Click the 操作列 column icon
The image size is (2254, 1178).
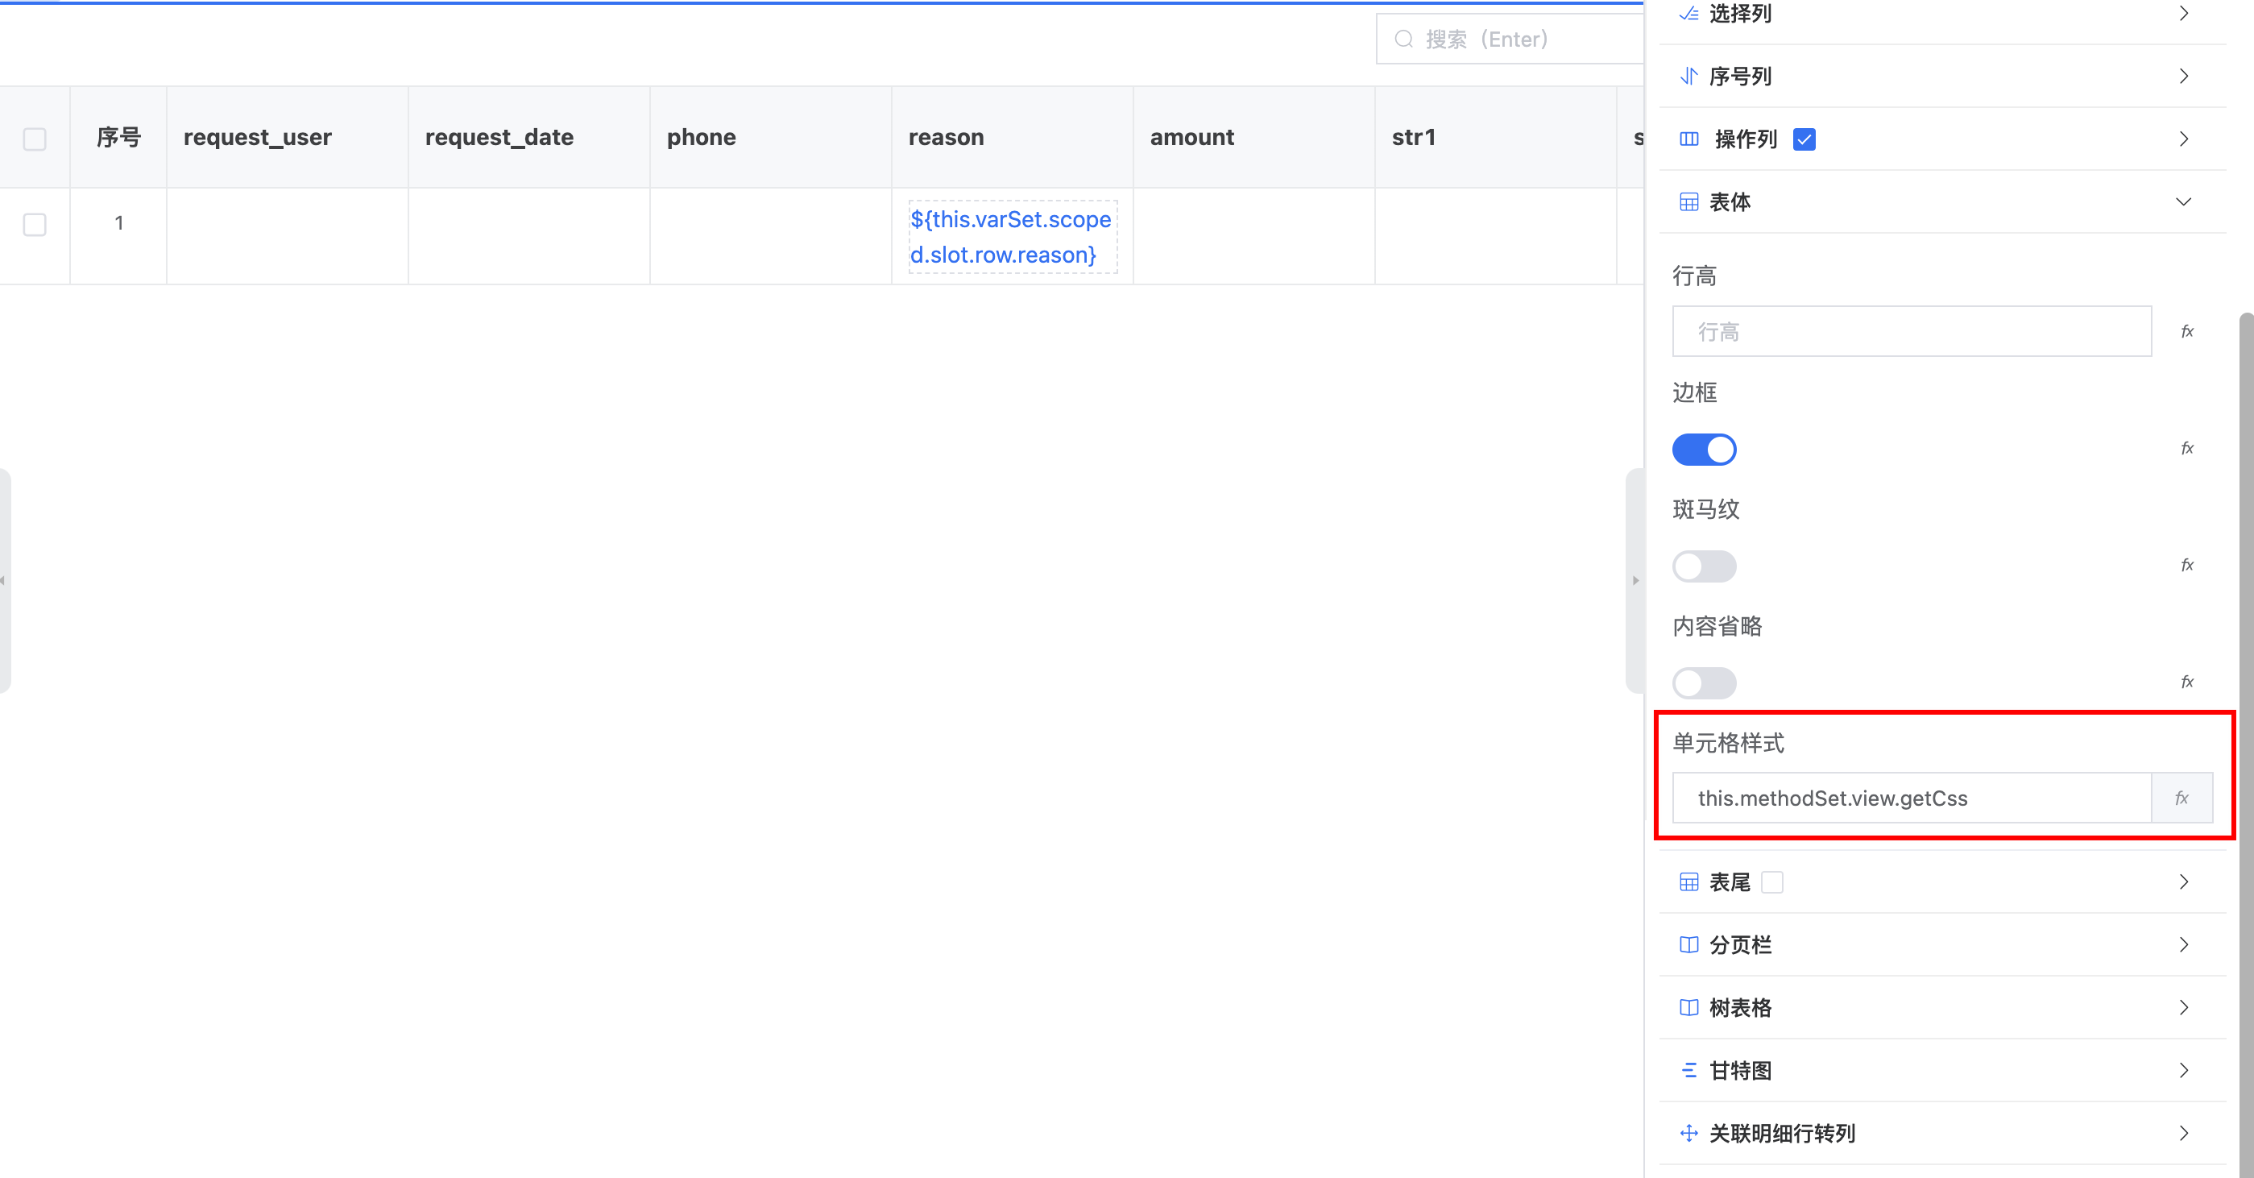click(1688, 139)
